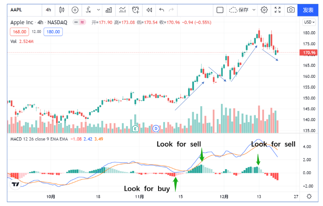Open the financials bar chart icon
This screenshot has width=323, height=206.
109,9
